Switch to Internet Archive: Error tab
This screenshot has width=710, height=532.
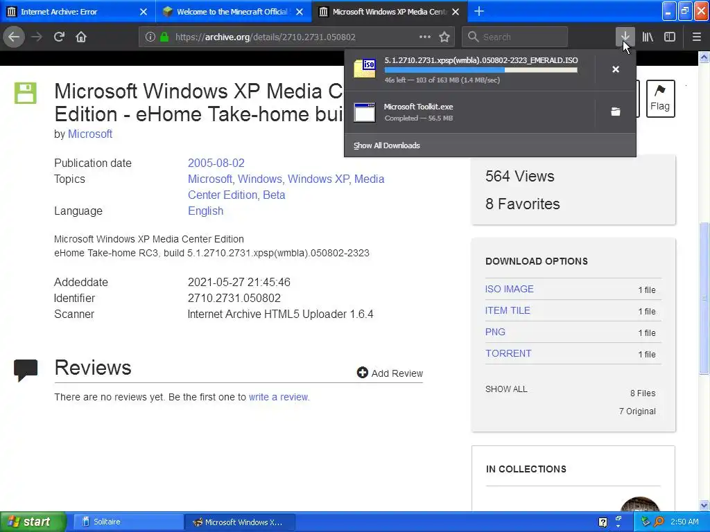click(78, 12)
